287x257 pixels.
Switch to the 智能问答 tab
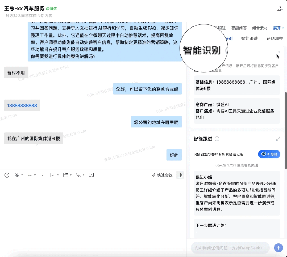pyautogui.click(x=239, y=28)
